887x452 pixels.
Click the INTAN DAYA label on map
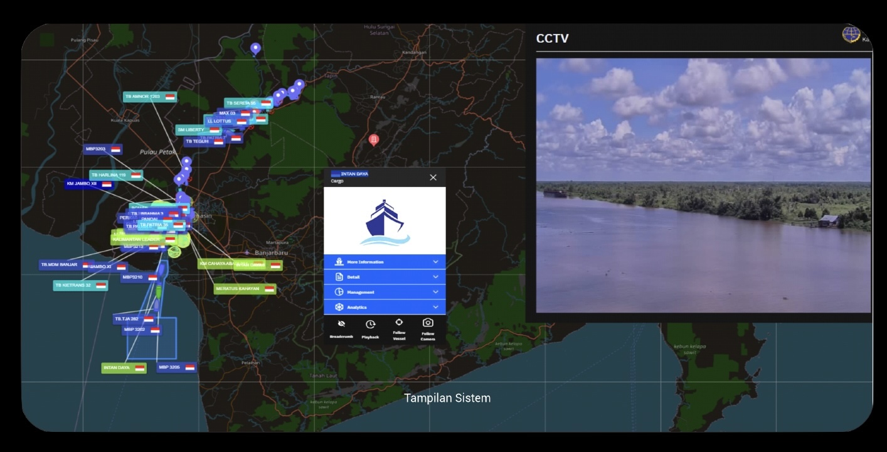pos(124,368)
